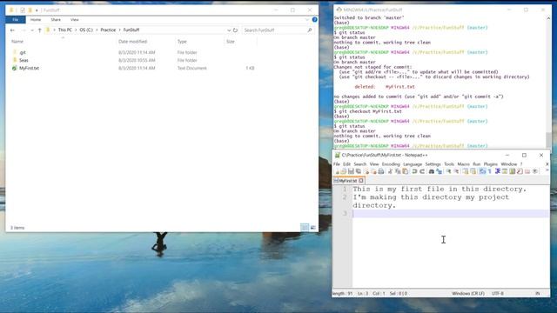Screen dimensions: 557x313
Task: Click Zoom Out icon in Notepad++ toolbar
Action: pyautogui.click(x=456, y=171)
